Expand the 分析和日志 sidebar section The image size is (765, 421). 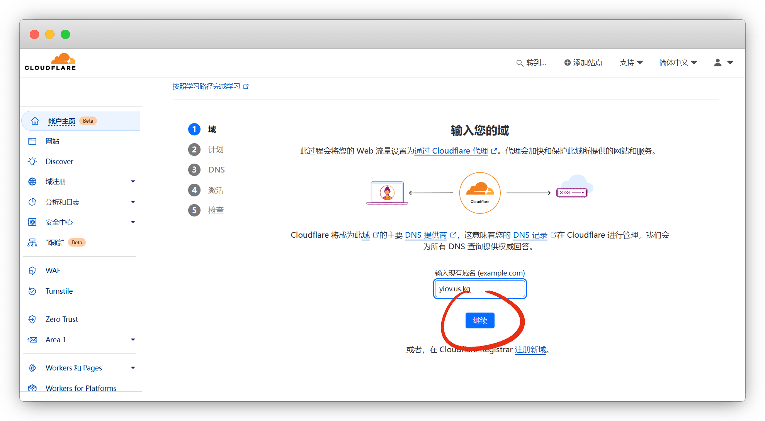click(133, 202)
